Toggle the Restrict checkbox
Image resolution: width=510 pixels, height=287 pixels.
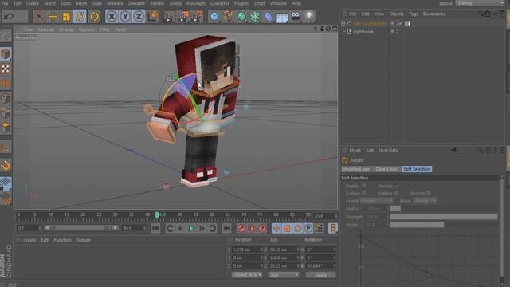[x=429, y=193]
